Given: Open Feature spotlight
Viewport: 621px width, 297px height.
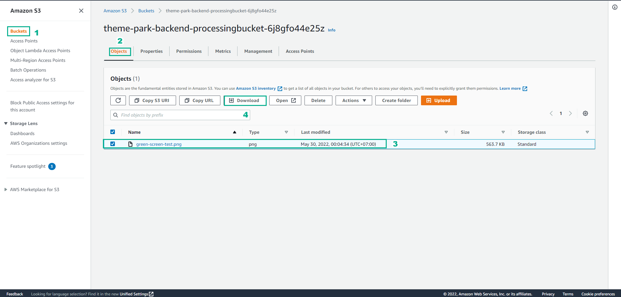Looking at the screenshot, I should click(28, 166).
